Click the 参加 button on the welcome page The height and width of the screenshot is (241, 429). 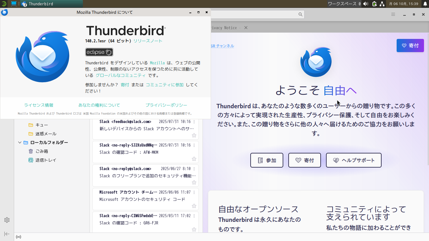coord(267,160)
